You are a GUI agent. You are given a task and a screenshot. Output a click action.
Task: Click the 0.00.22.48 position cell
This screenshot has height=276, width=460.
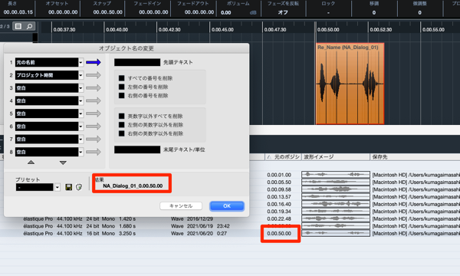(279, 219)
